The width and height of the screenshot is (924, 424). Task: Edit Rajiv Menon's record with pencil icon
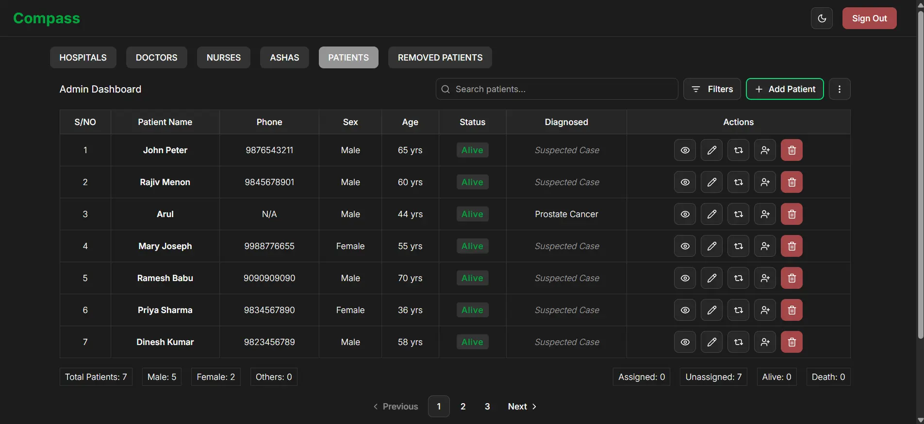click(711, 182)
